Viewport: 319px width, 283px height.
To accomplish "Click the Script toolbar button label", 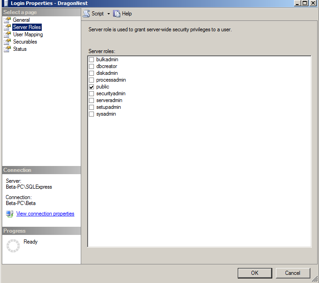I will click(x=98, y=14).
